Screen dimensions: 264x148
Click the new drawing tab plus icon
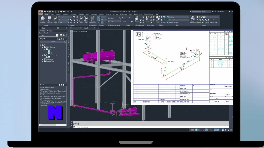(x=98, y=28)
